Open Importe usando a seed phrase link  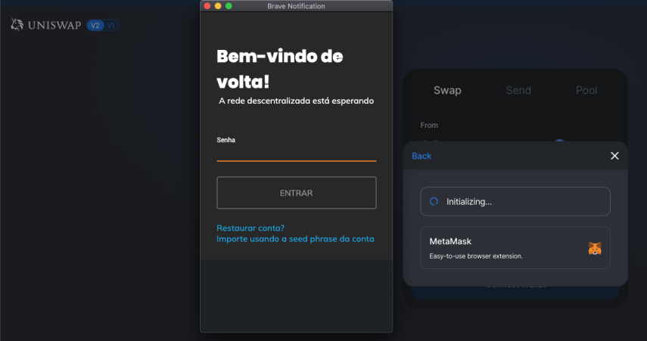click(x=295, y=239)
